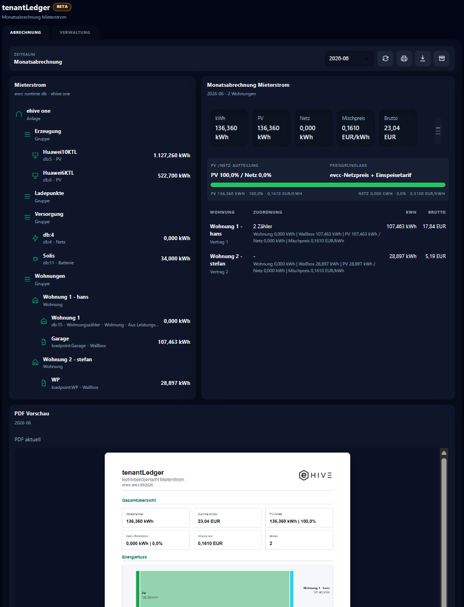Switch to the Verwaltung tab
The height and width of the screenshot is (607, 464).
pos(75,33)
